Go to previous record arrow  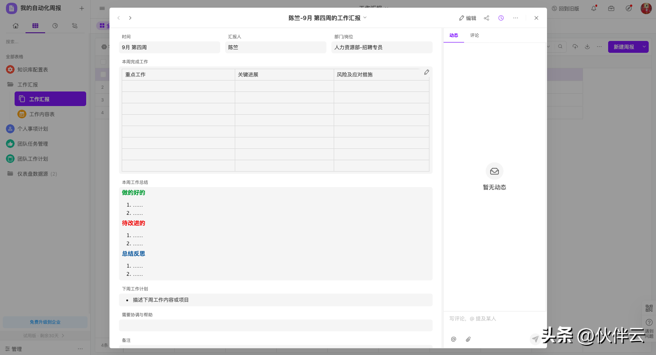tap(119, 18)
